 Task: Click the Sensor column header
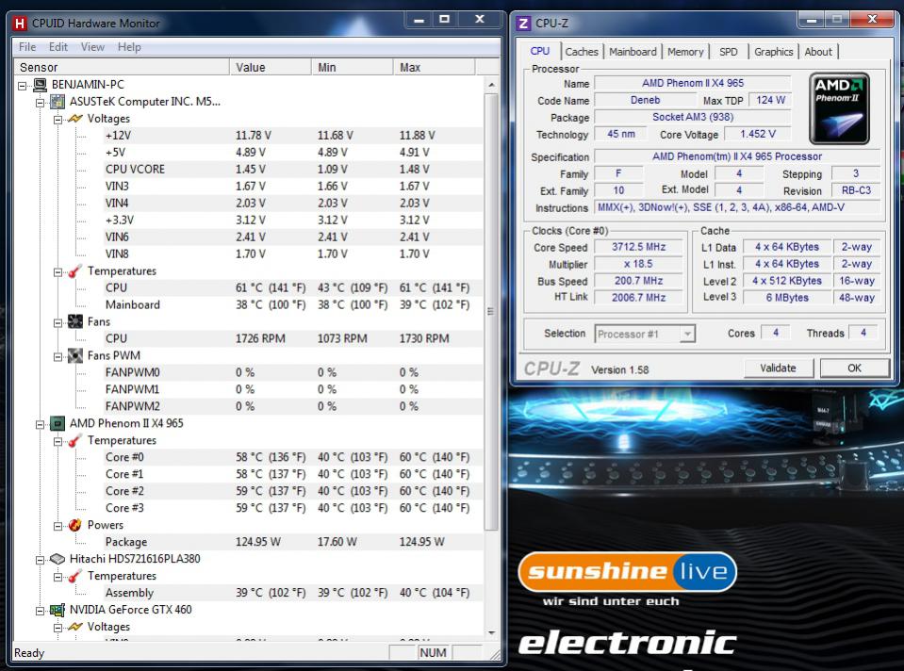tap(122, 68)
